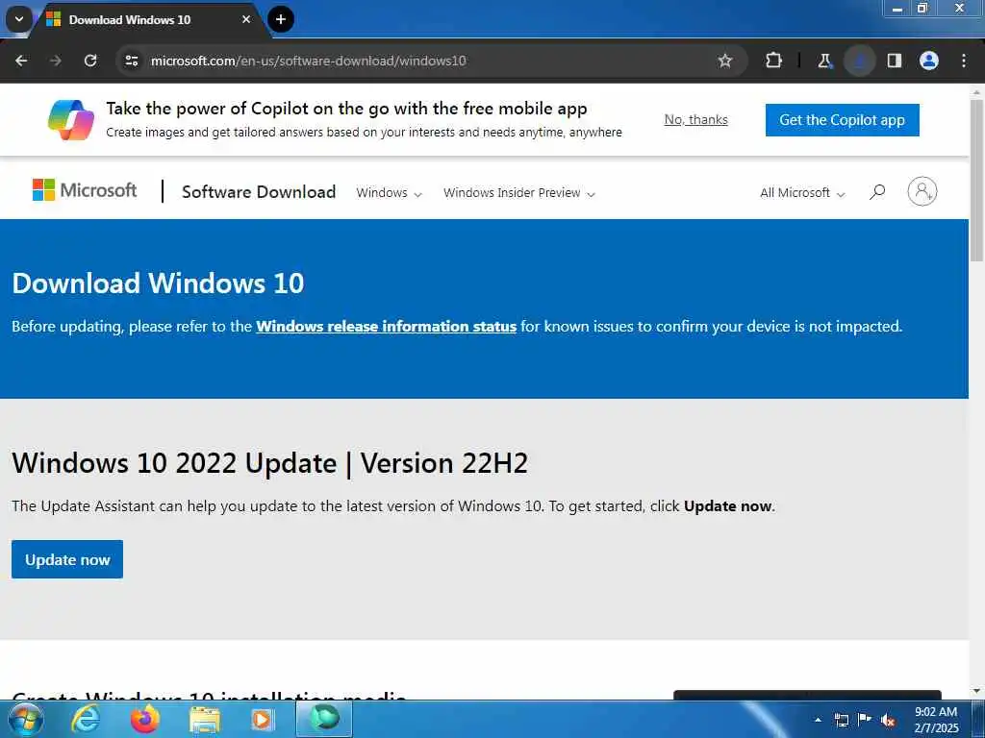
Task: Open site information icon in address bar
Action: coord(132,61)
